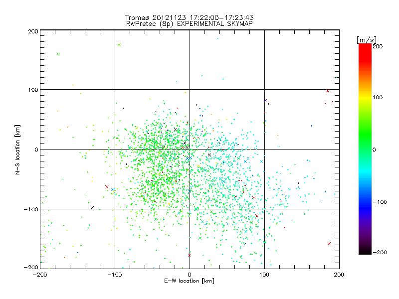The image size is (399, 299).
Task: Click the E-W axis tick label '100'
Action: (264, 275)
